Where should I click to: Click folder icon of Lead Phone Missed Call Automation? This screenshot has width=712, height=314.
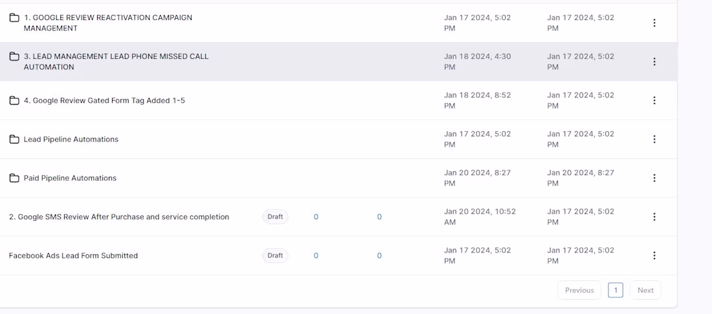click(x=14, y=56)
